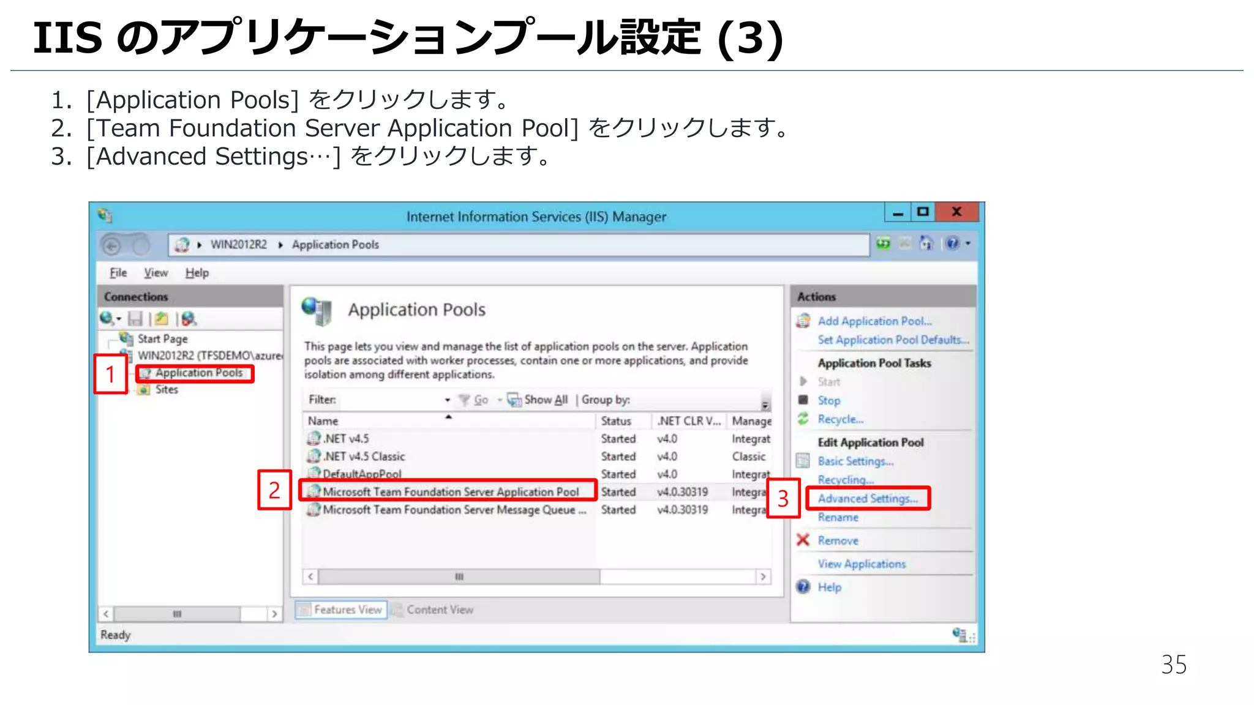The width and height of the screenshot is (1254, 705).
Task: Click the IIS Manager title bar icon
Action: pos(105,215)
